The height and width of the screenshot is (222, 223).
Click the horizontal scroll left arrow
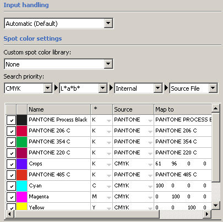[x=9, y=214]
